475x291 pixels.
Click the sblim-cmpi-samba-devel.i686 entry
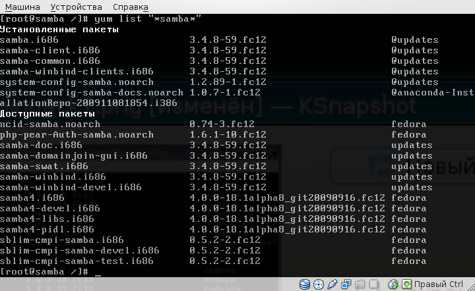tap(80, 251)
